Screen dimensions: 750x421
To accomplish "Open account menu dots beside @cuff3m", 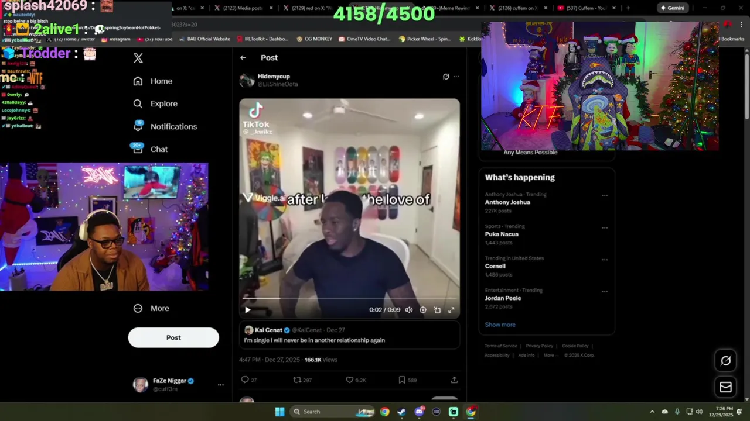I will (x=221, y=385).
